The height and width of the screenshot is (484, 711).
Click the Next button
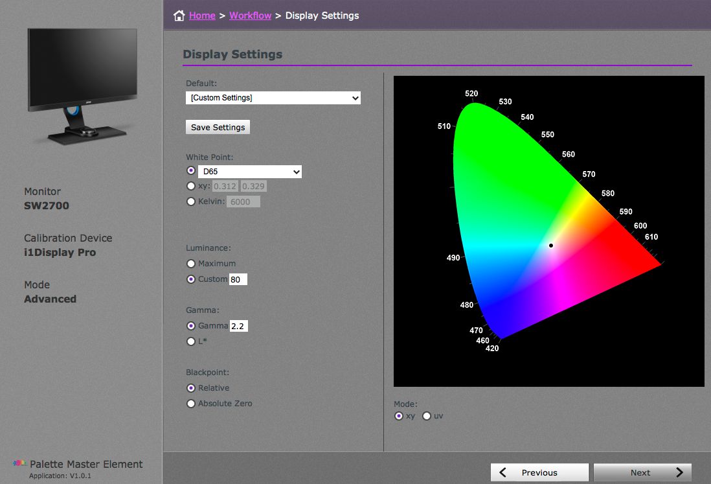coord(642,472)
